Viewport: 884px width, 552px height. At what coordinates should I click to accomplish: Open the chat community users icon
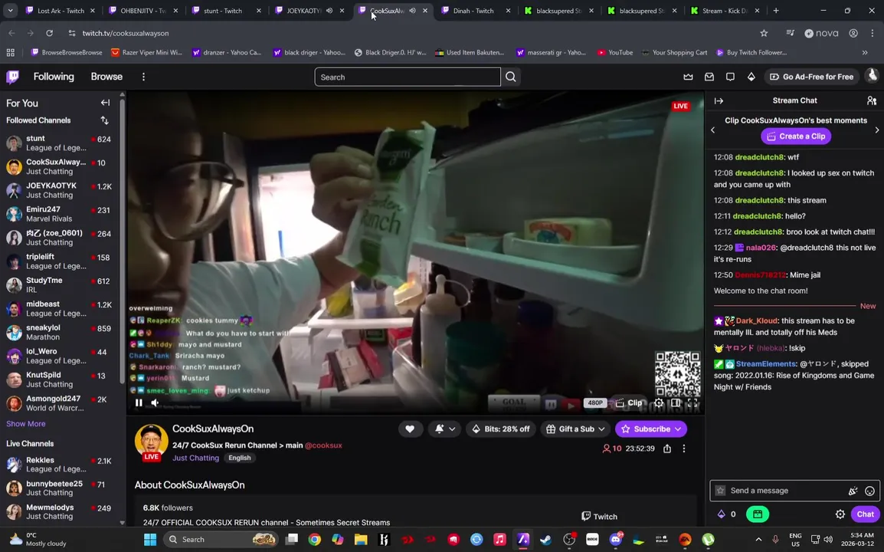[872, 100]
